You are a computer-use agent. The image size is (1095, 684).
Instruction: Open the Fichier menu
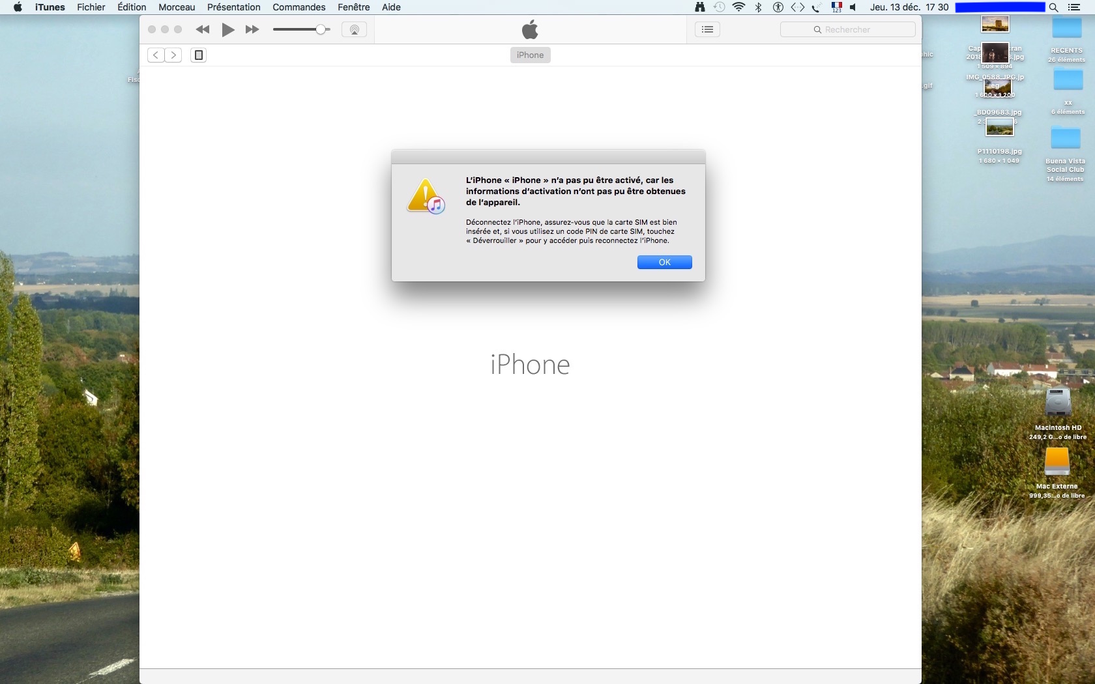tap(91, 7)
